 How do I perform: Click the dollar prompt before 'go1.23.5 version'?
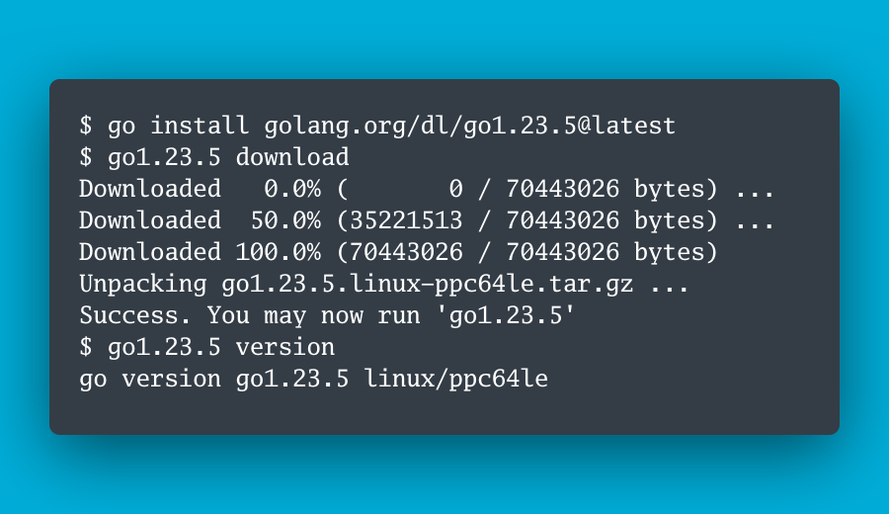(86, 347)
